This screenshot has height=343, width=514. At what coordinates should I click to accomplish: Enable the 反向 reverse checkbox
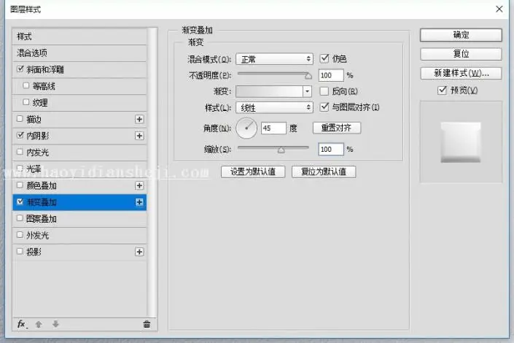pos(324,91)
